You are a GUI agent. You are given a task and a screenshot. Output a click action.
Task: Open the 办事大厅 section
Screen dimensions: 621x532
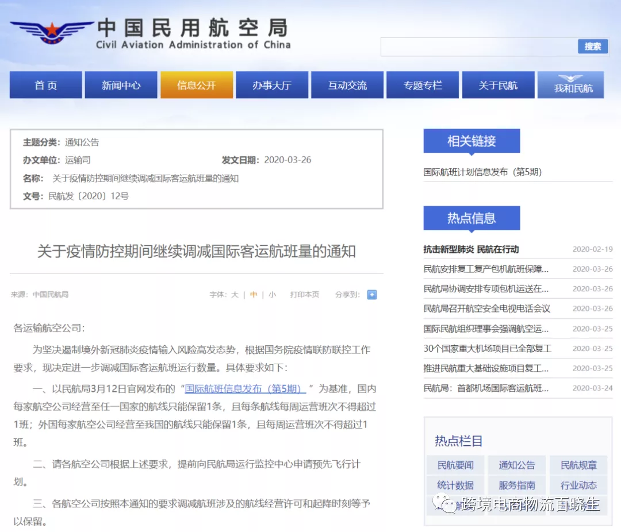pos(272,84)
